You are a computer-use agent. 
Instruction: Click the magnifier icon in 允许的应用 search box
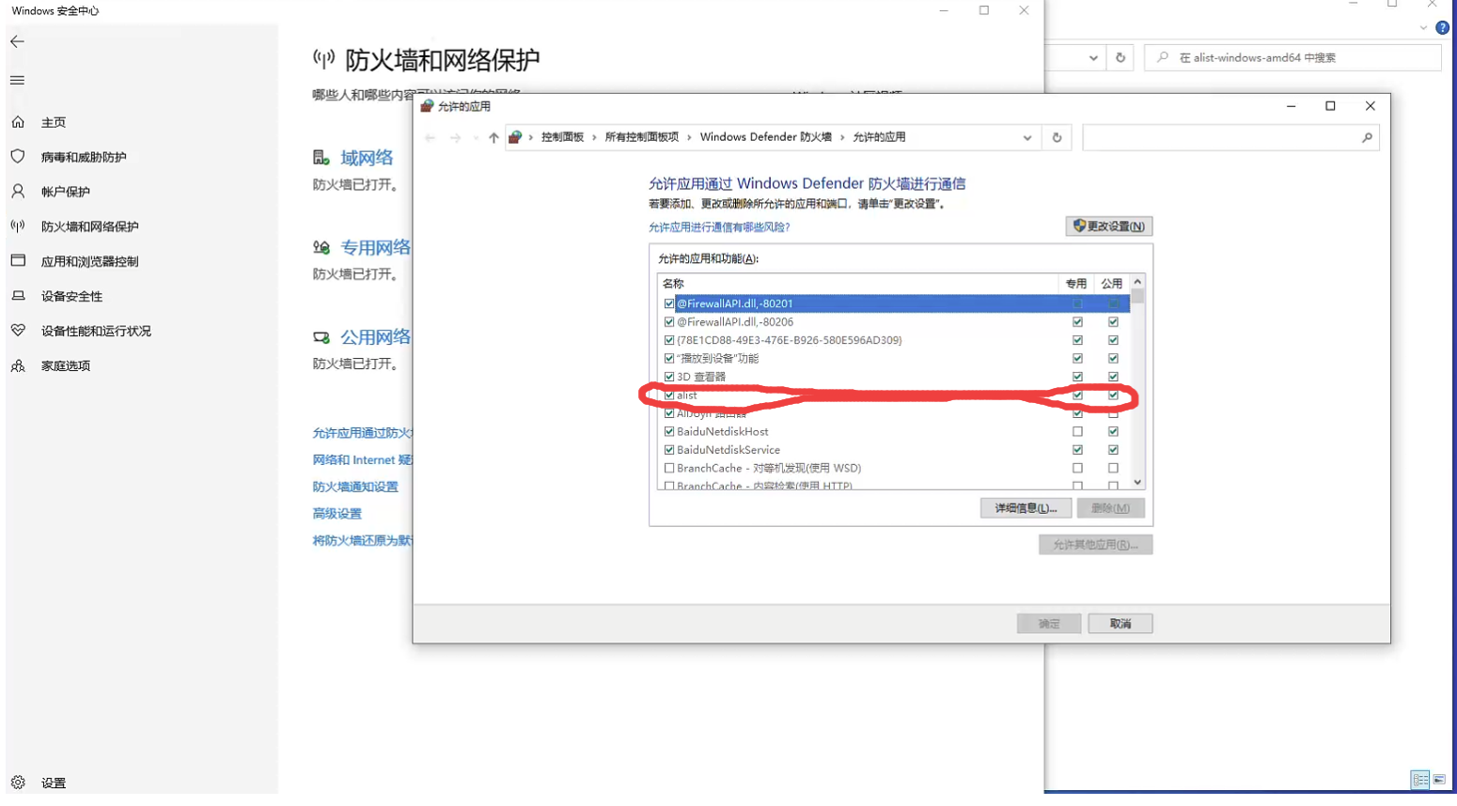1367,137
